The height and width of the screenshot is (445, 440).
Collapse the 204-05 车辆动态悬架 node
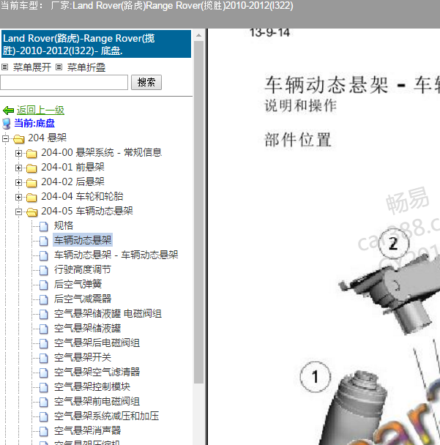point(18,212)
